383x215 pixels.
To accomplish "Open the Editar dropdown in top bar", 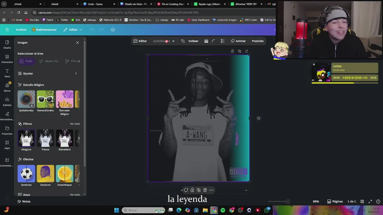I will [73, 30].
